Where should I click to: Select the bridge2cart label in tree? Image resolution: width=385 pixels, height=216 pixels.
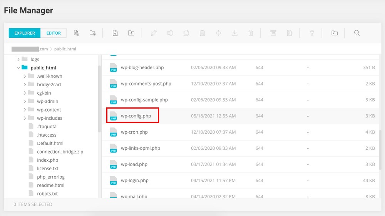pos(49,84)
